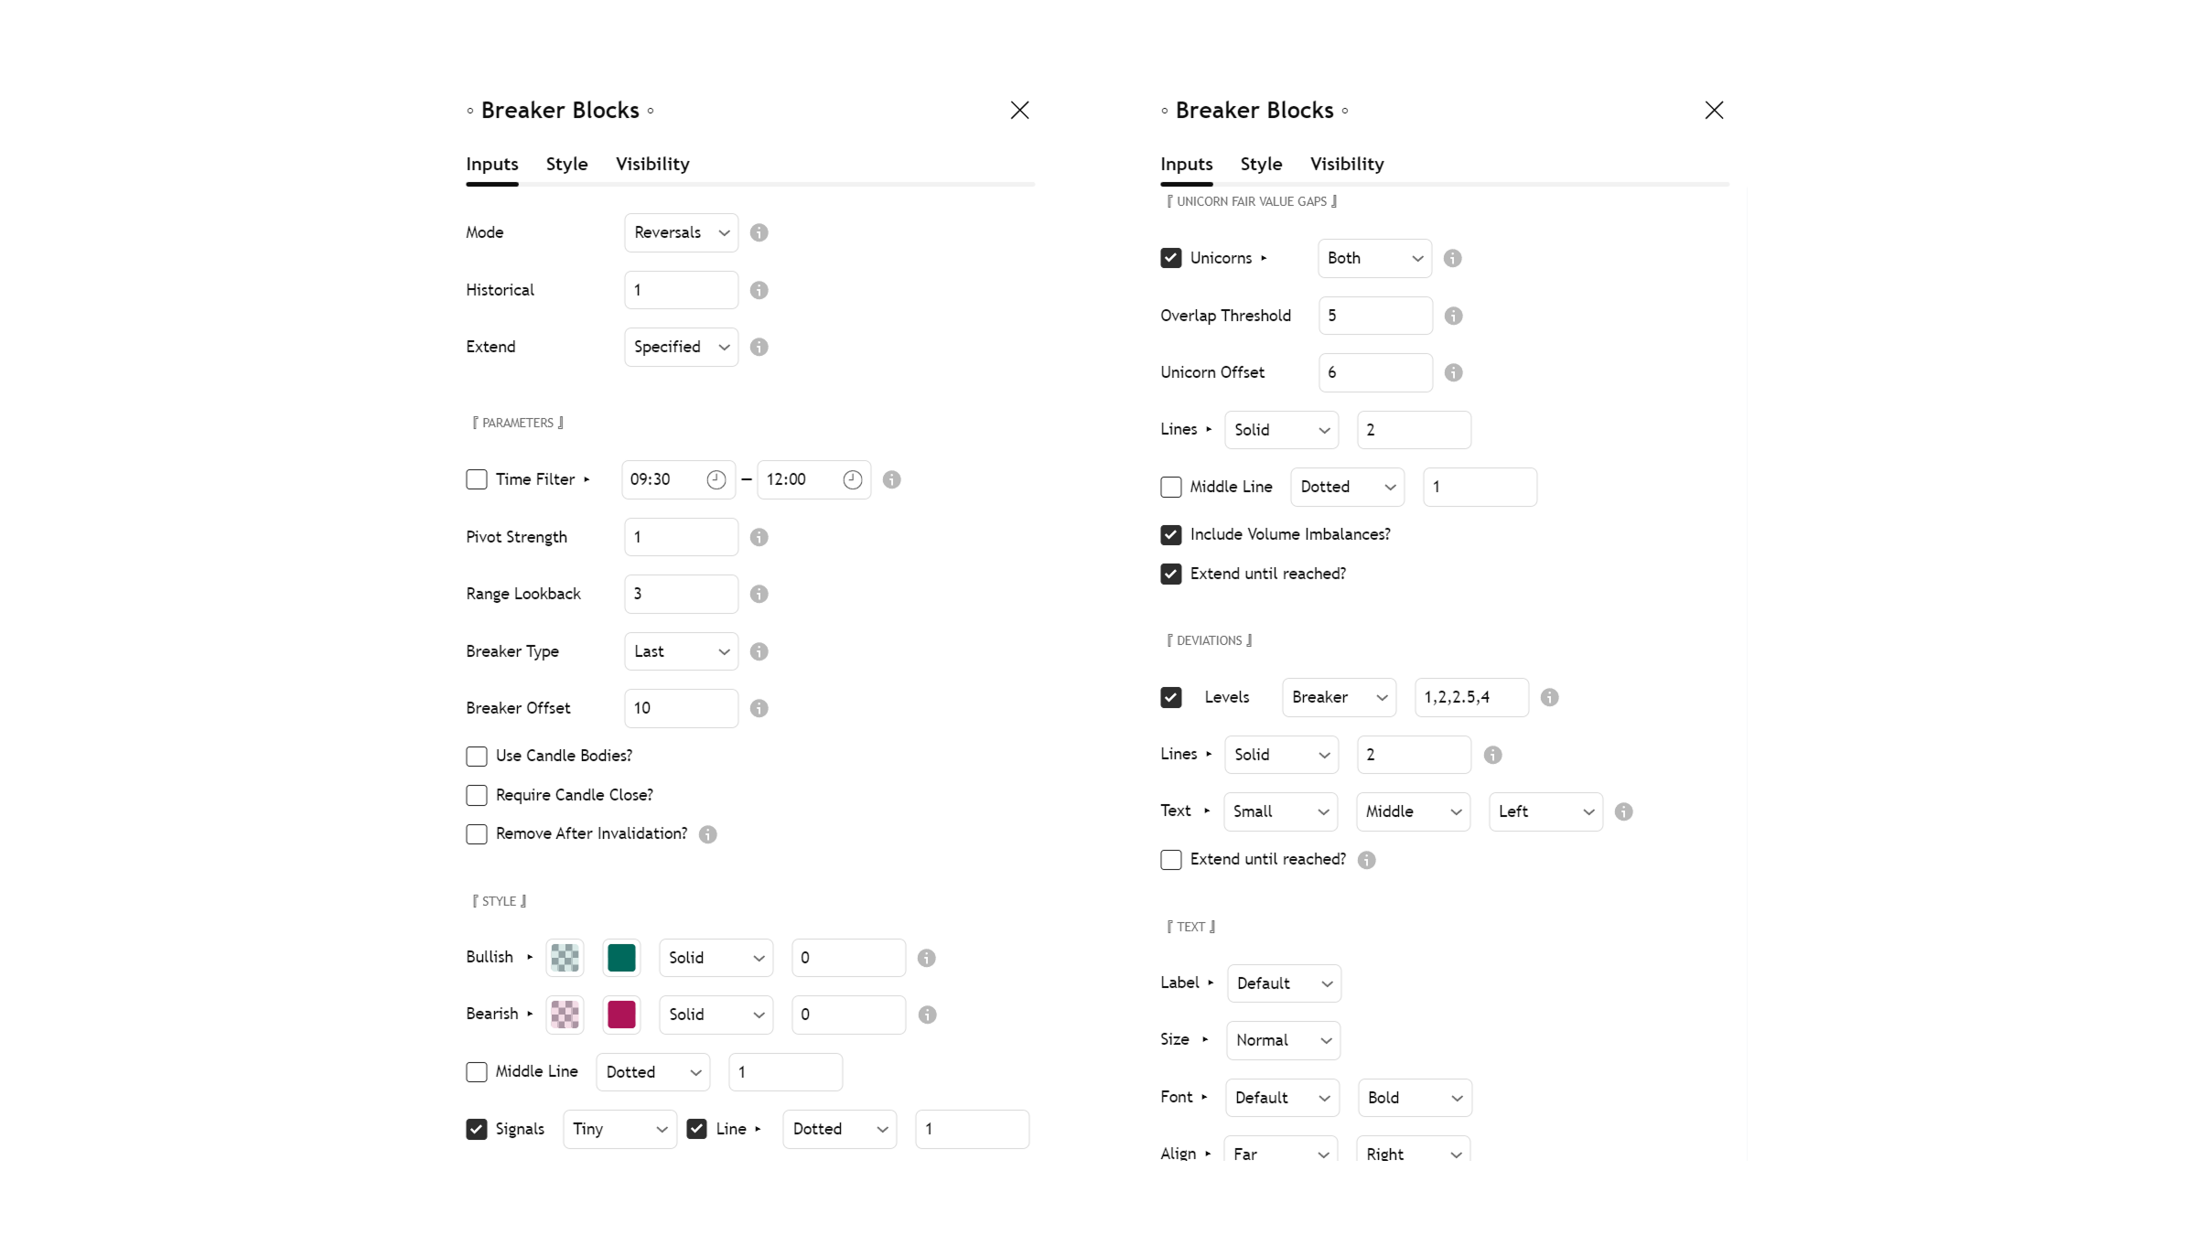Uncheck Include Volume Imbalances option
2196x1235 pixels.
click(x=1171, y=534)
